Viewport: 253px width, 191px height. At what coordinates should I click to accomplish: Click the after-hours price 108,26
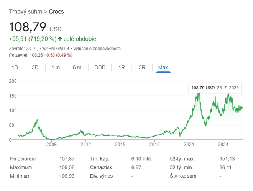click(36, 55)
